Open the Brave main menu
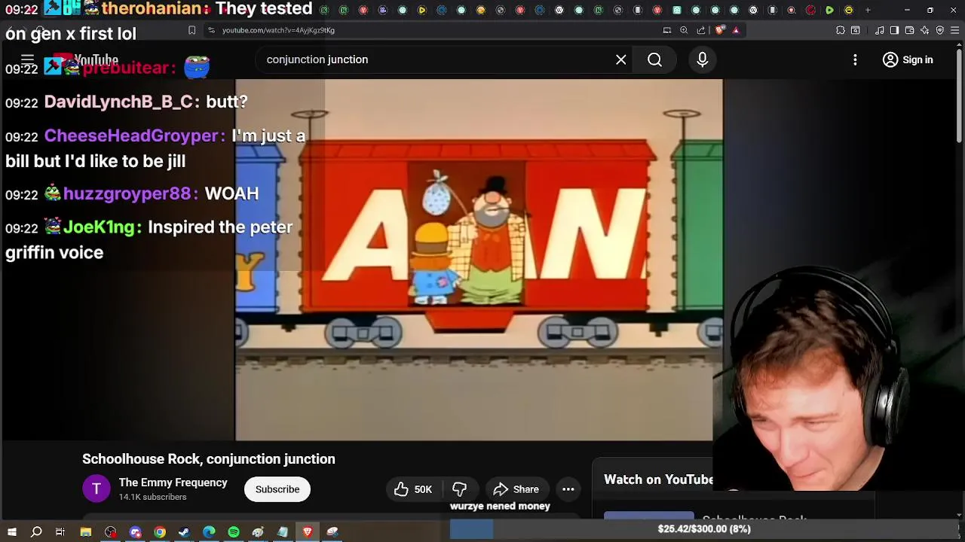Viewport: 965px width, 542px height. coord(955,30)
